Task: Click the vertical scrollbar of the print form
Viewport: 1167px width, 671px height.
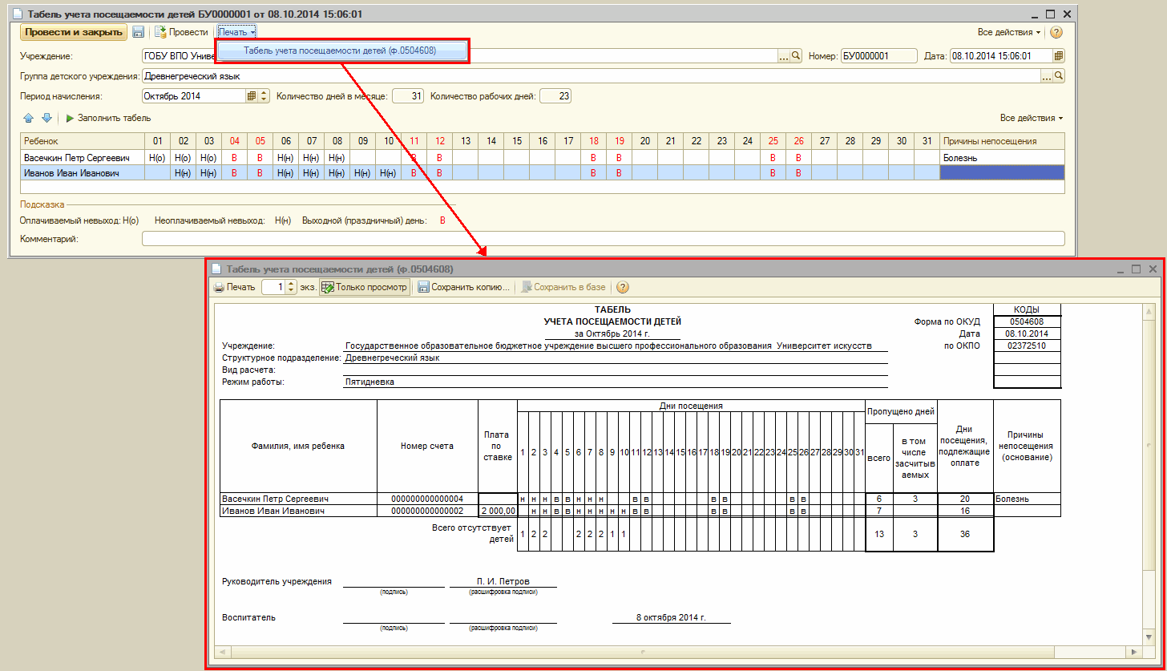Action: point(1149,473)
